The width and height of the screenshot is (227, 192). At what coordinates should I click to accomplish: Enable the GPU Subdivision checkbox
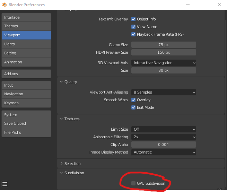[x=133, y=183]
